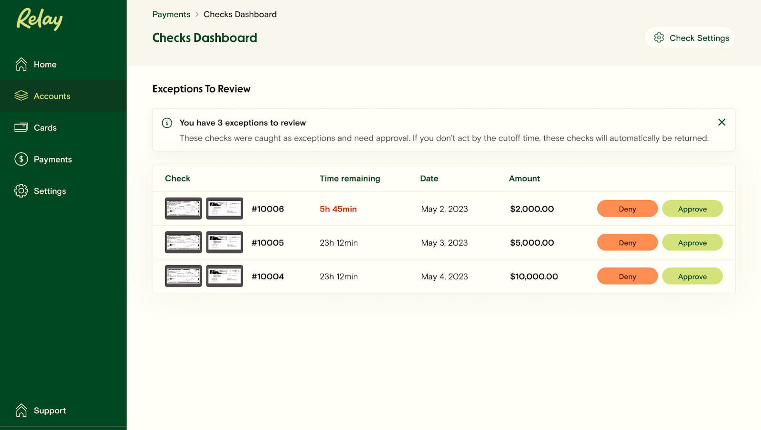Navigate back via the Payments breadcrumb
The height and width of the screenshot is (430, 761).
point(171,14)
